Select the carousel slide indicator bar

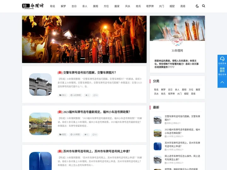[83, 59]
